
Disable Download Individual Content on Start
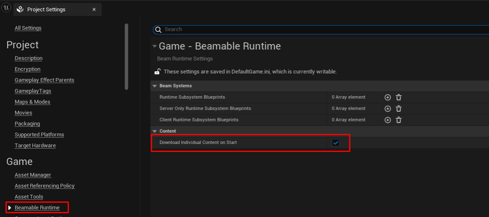[x=336, y=143]
